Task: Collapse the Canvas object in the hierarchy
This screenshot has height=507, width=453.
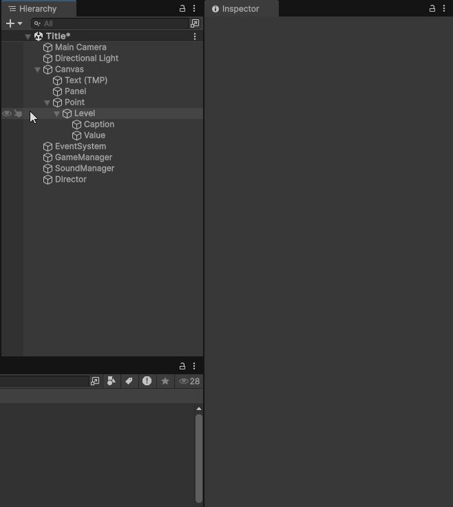Action: (x=37, y=69)
